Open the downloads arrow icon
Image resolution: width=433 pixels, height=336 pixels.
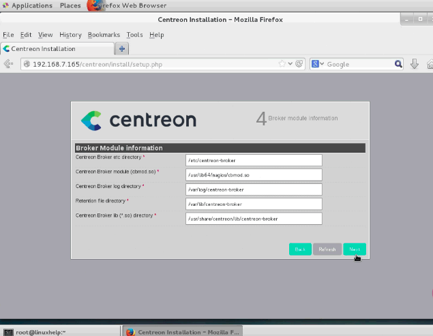click(x=414, y=64)
